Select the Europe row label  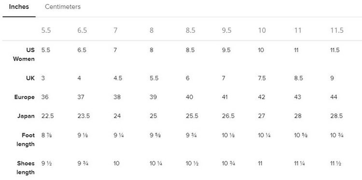point(25,97)
